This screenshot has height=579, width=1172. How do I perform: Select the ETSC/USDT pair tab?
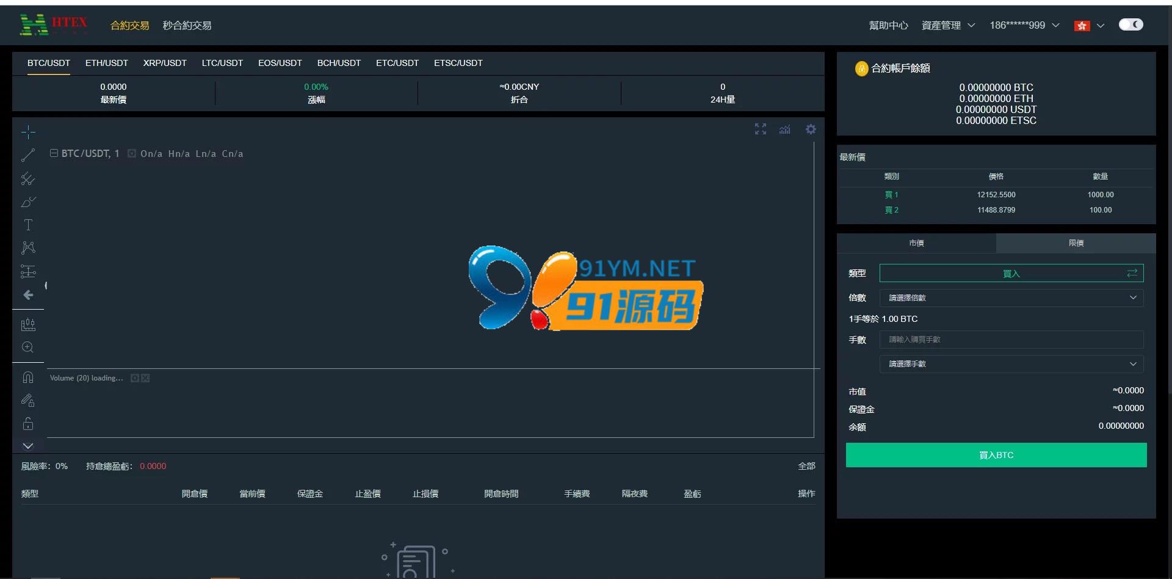pos(458,63)
